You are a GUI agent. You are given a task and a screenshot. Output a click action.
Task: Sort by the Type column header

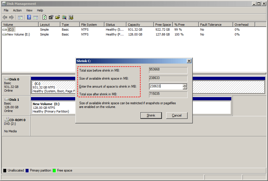(x=70, y=25)
